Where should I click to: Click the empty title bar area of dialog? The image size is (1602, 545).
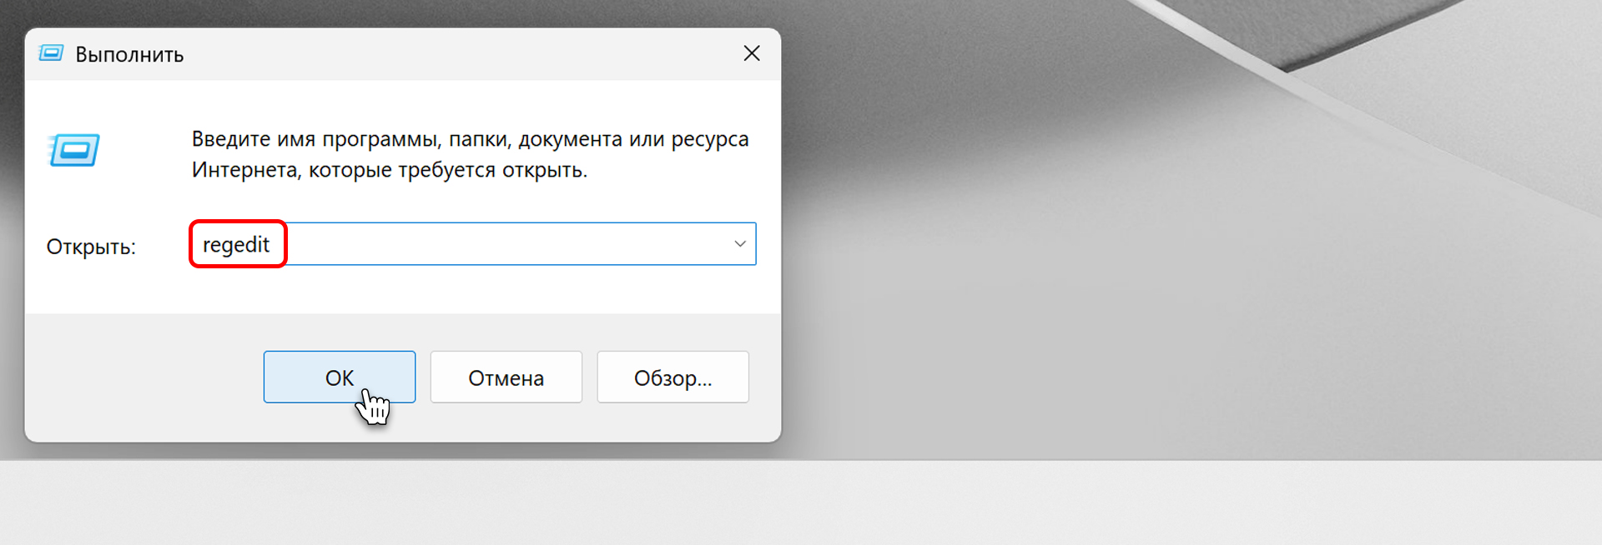click(x=459, y=54)
